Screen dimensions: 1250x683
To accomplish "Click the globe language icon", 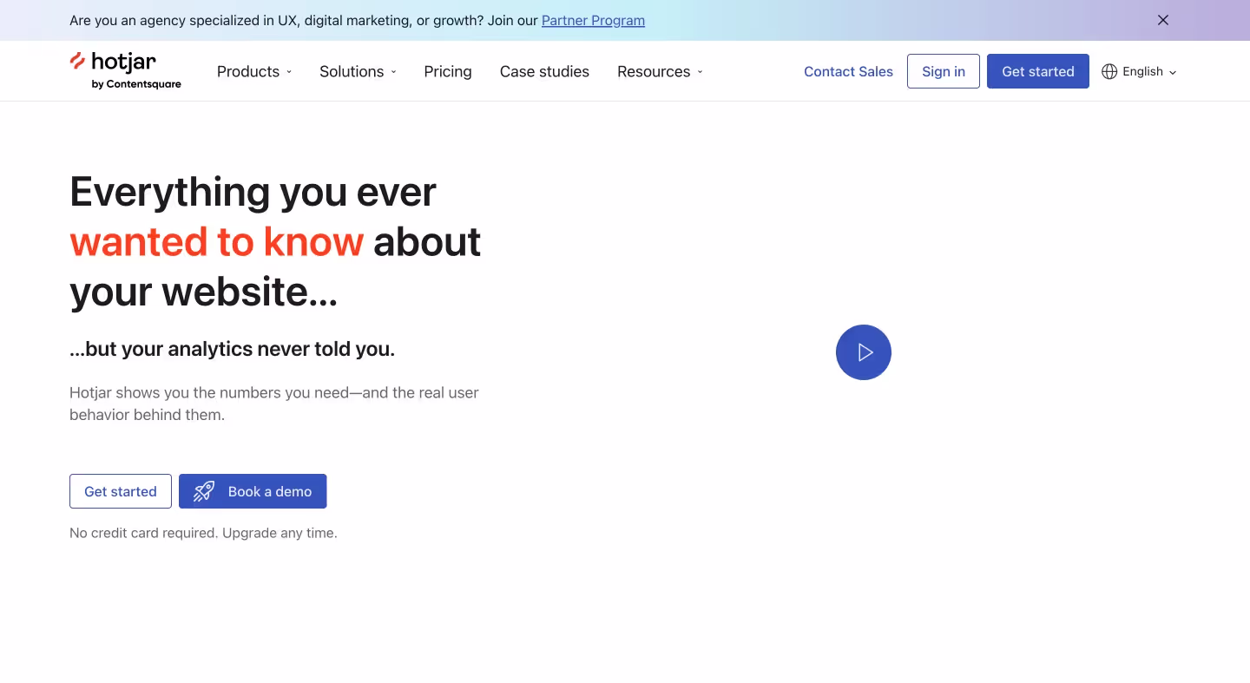I will point(1109,72).
